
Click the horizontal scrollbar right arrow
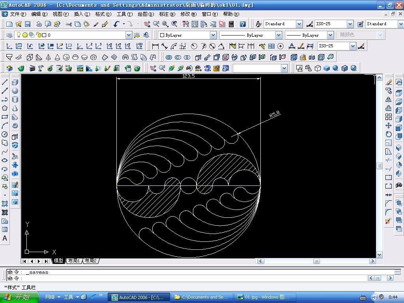[x=372, y=261]
